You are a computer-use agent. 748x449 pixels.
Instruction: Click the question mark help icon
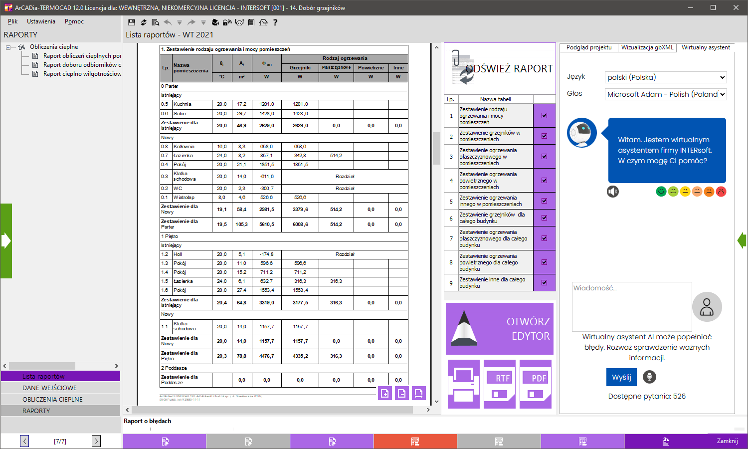pos(275,22)
